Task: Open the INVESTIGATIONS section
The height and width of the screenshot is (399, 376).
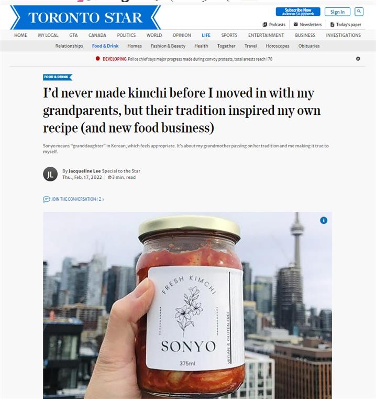Action: [343, 35]
